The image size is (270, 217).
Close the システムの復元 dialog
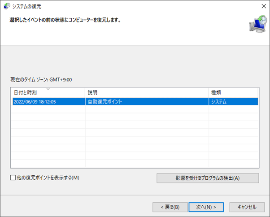pyautogui.click(x=264, y=6)
